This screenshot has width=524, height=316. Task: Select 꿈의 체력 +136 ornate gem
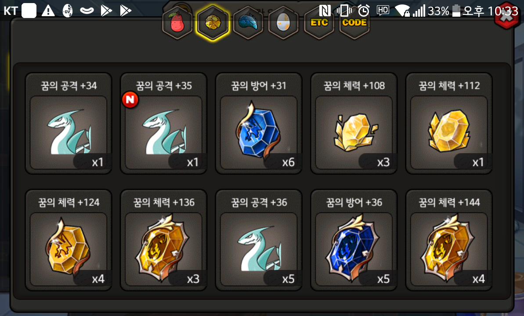click(x=164, y=240)
